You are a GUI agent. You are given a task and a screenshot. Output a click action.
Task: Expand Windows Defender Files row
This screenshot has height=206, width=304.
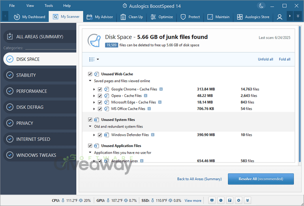(x=94, y=135)
